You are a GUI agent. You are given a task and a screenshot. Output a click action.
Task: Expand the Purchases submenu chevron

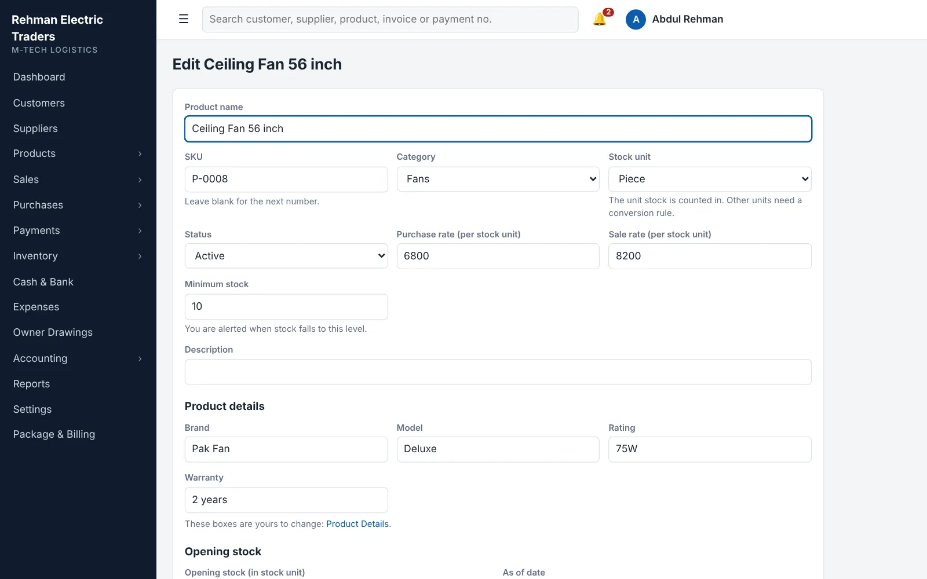point(140,205)
